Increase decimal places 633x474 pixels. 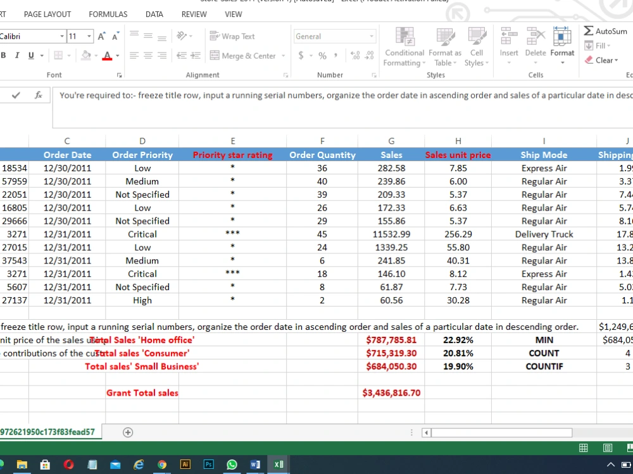click(355, 56)
